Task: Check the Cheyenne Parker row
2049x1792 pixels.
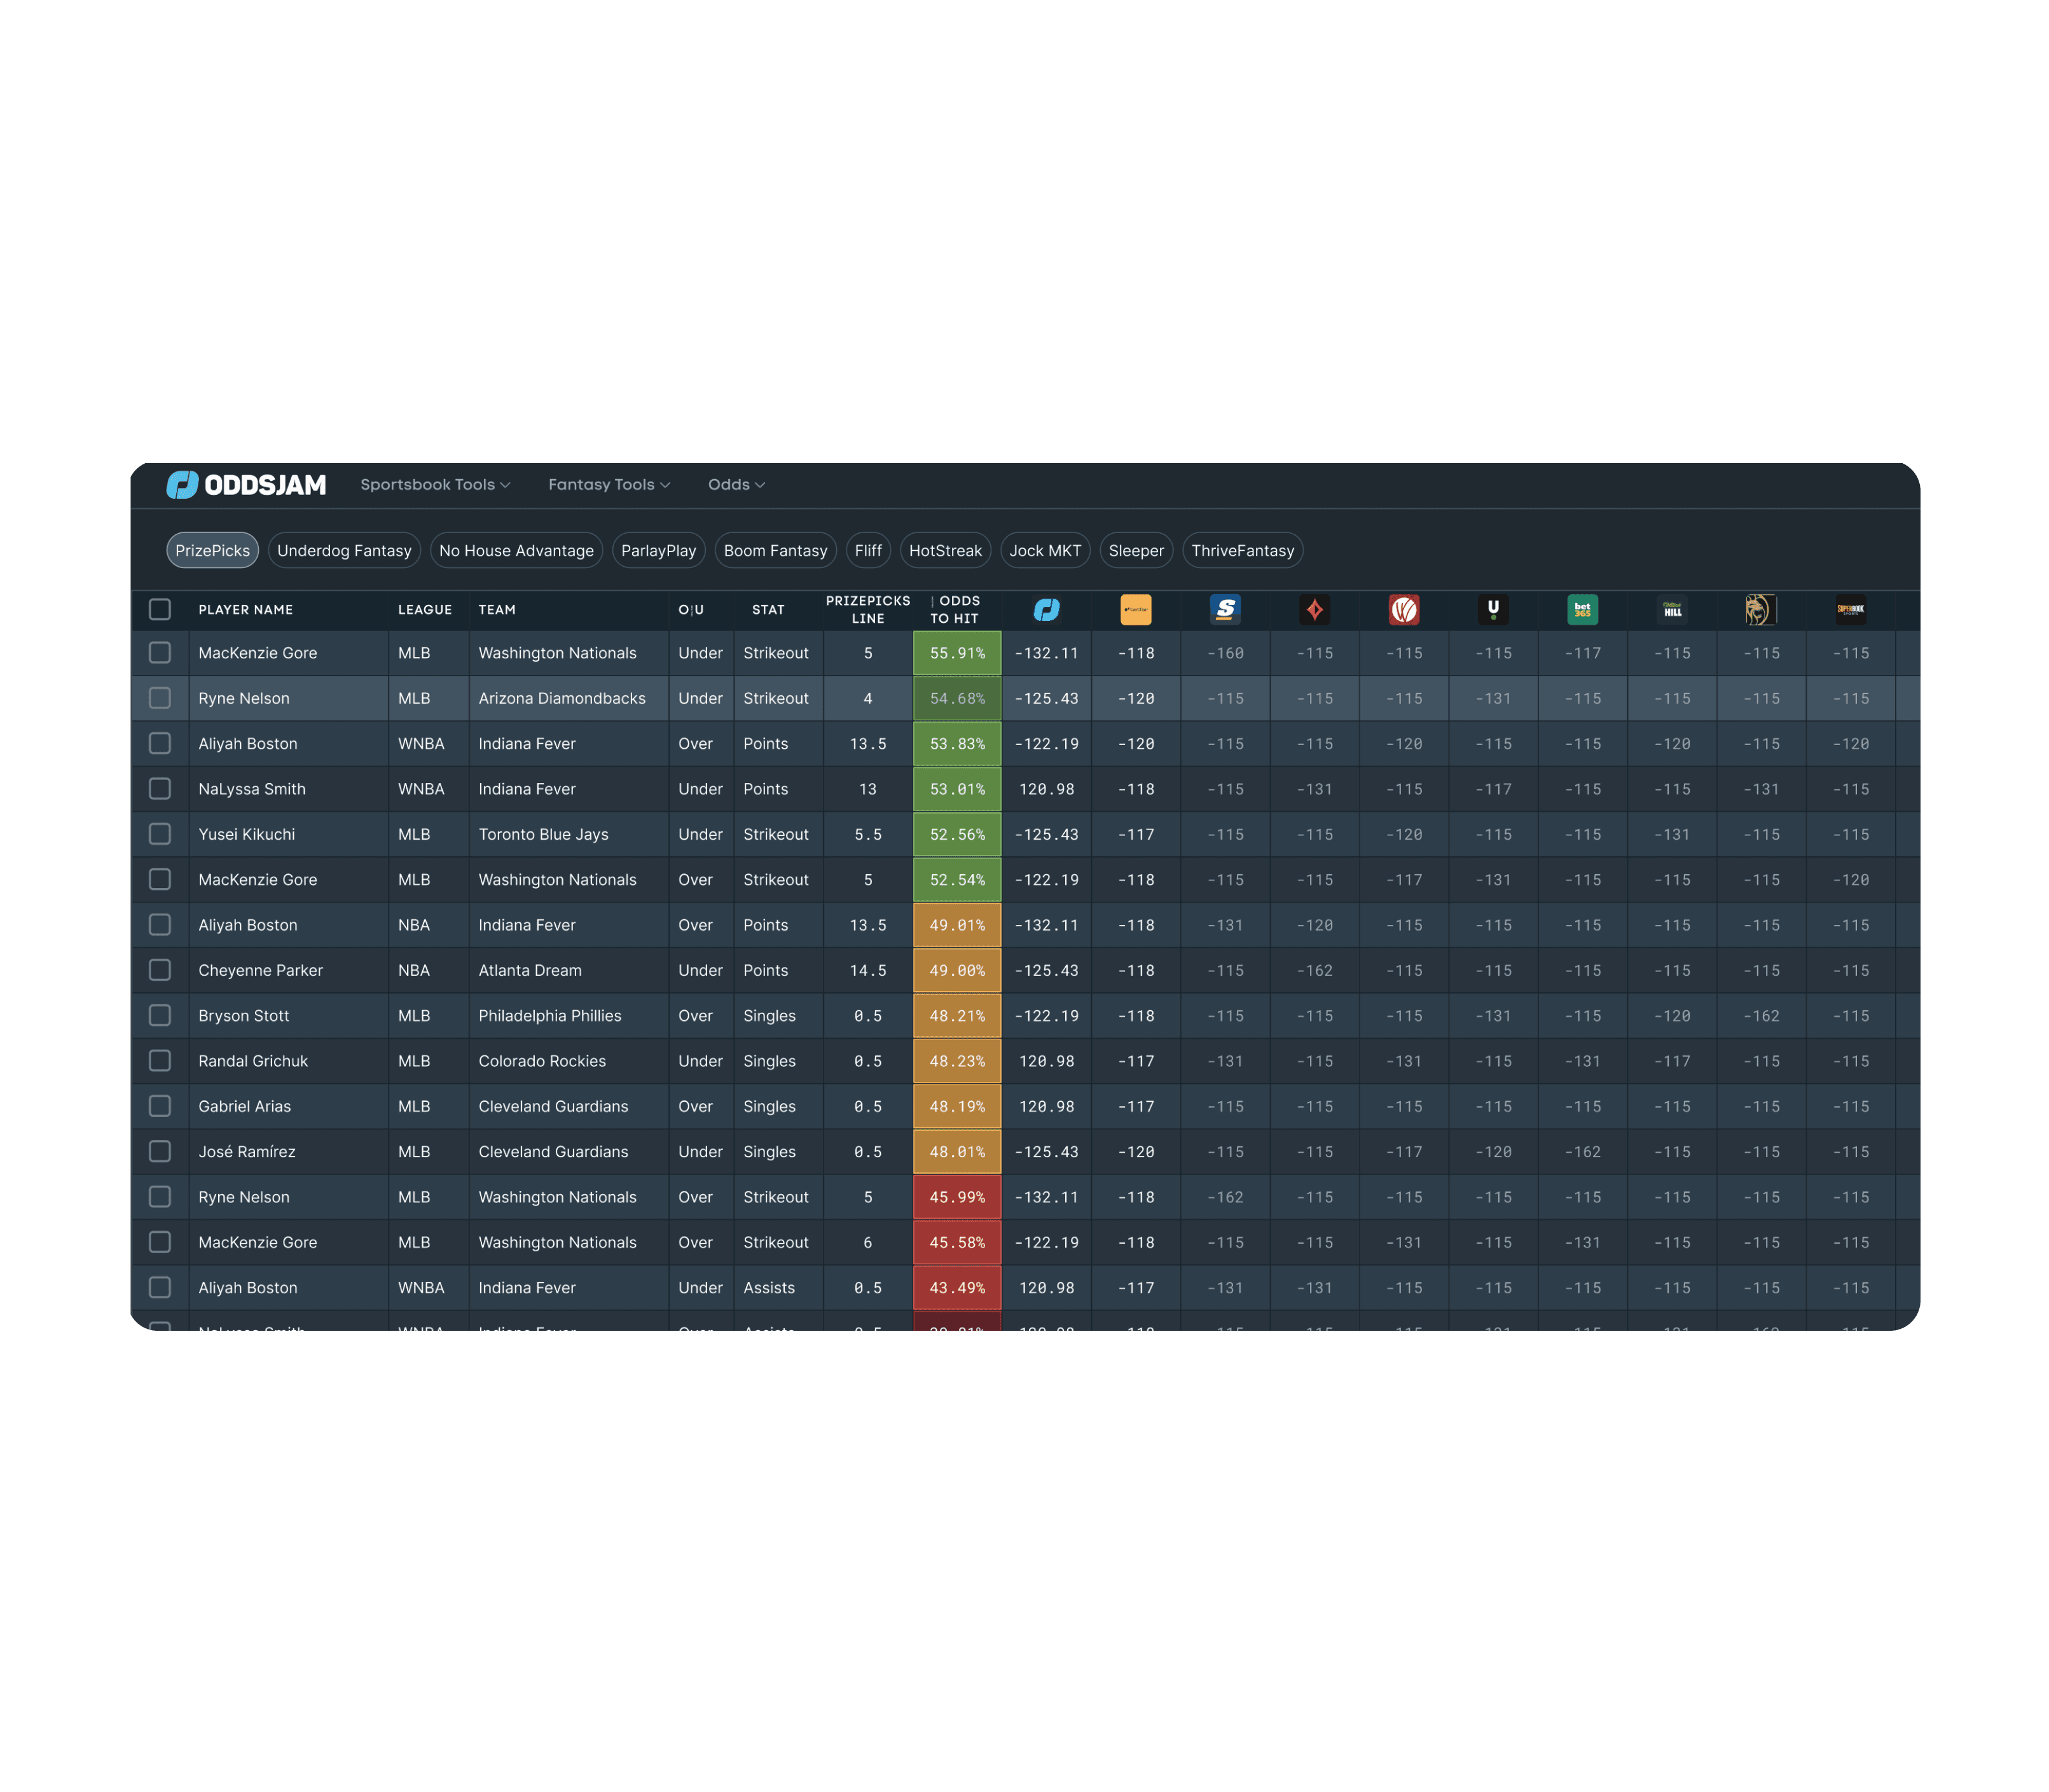Action: coord(160,970)
